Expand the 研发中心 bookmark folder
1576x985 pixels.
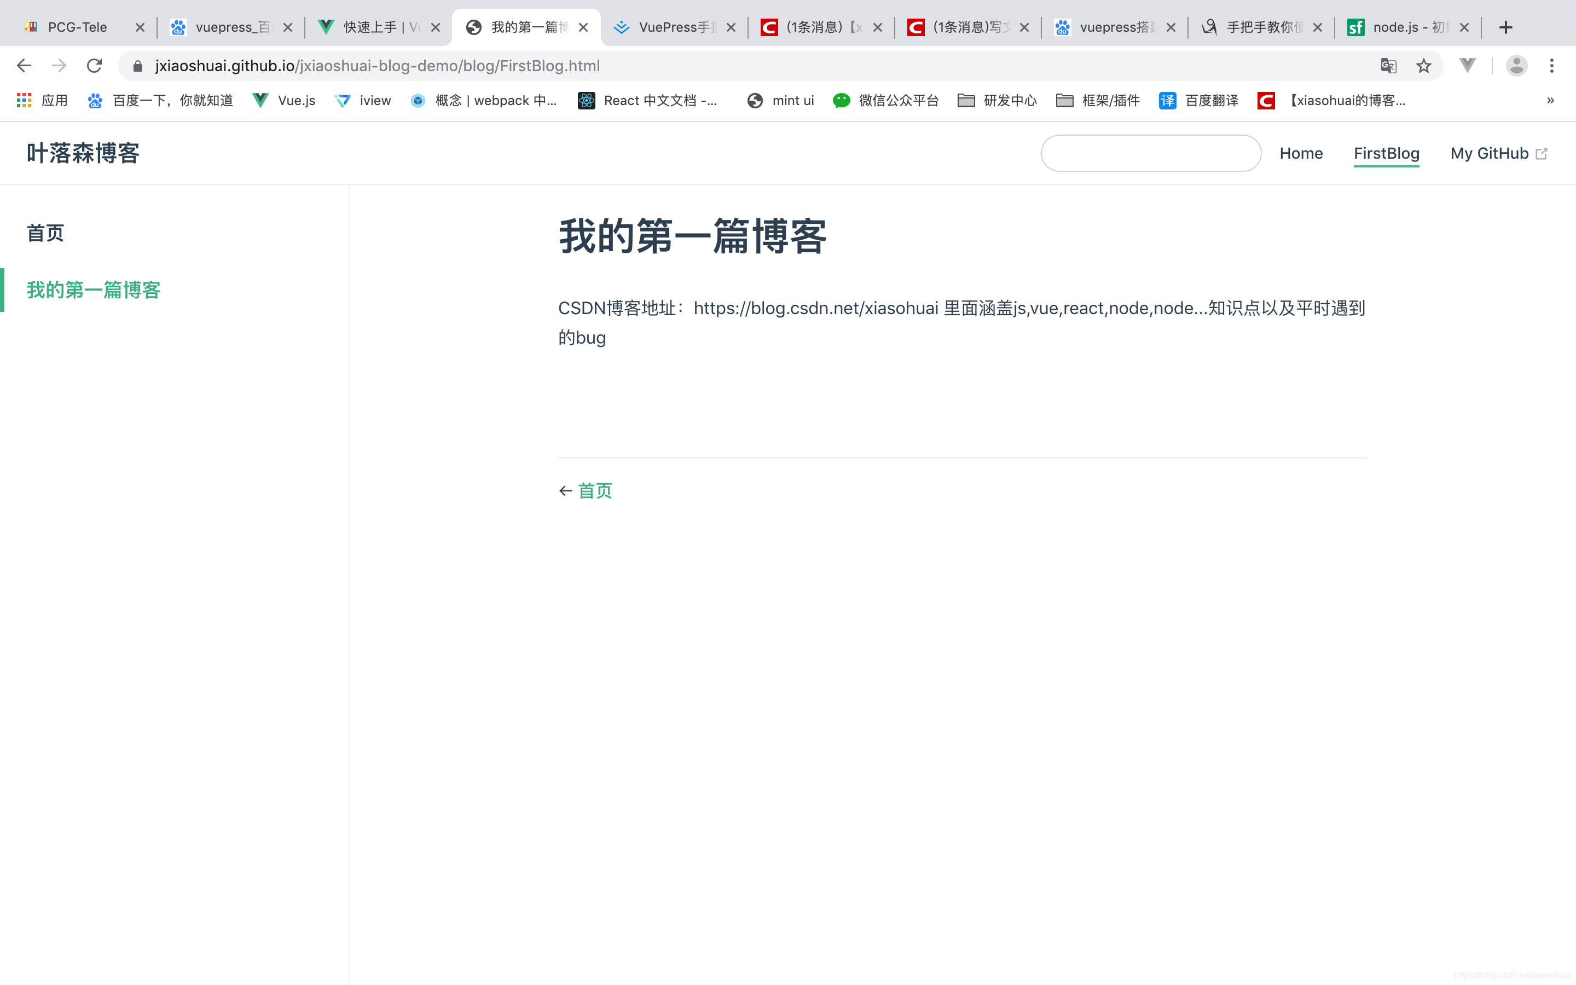point(997,100)
